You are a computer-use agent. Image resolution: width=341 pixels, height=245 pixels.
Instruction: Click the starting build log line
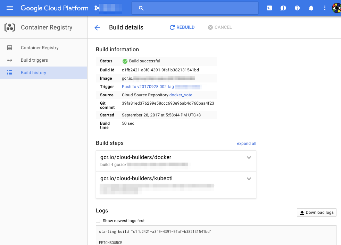pos(155,231)
